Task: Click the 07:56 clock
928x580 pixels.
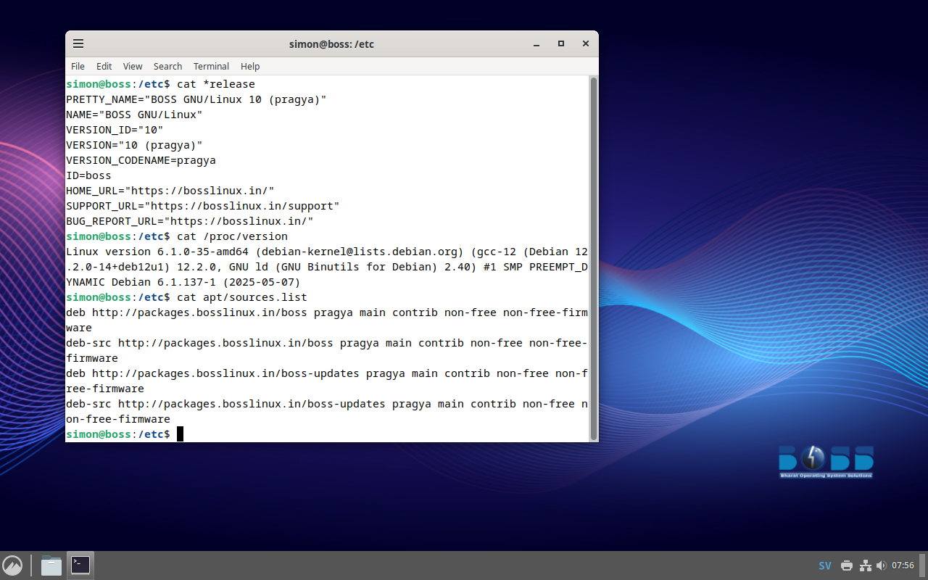Action: click(x=903, y=565)
